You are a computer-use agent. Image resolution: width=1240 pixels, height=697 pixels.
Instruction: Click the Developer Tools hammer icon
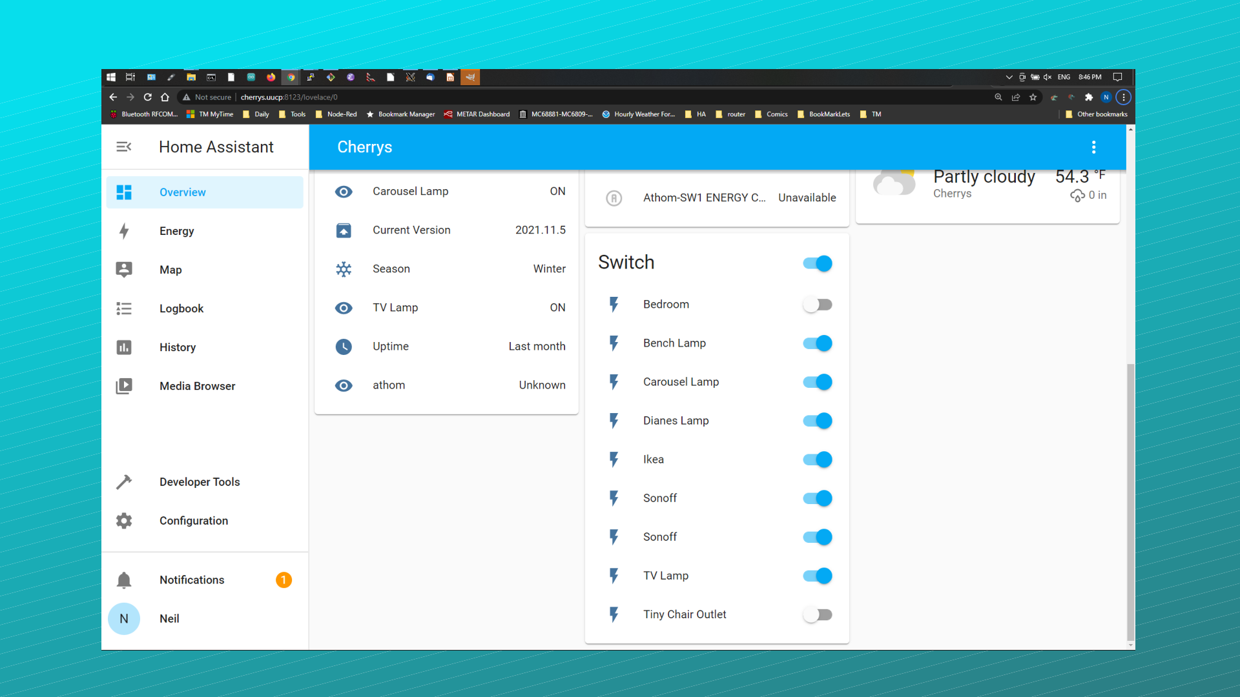[124, 482]
